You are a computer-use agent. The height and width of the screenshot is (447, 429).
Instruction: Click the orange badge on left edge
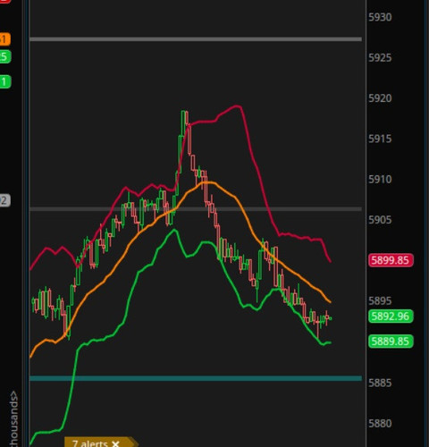click(x=4, y=39)
